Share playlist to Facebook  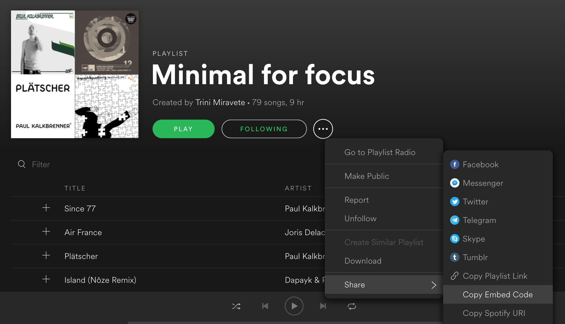pos(480,165)
